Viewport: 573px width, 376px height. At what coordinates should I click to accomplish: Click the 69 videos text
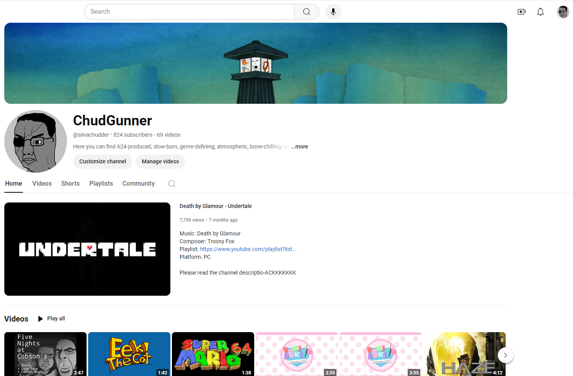169,135
